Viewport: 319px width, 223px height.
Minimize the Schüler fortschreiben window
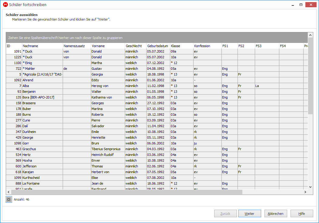pyautogui.click(x=293, y=5)
